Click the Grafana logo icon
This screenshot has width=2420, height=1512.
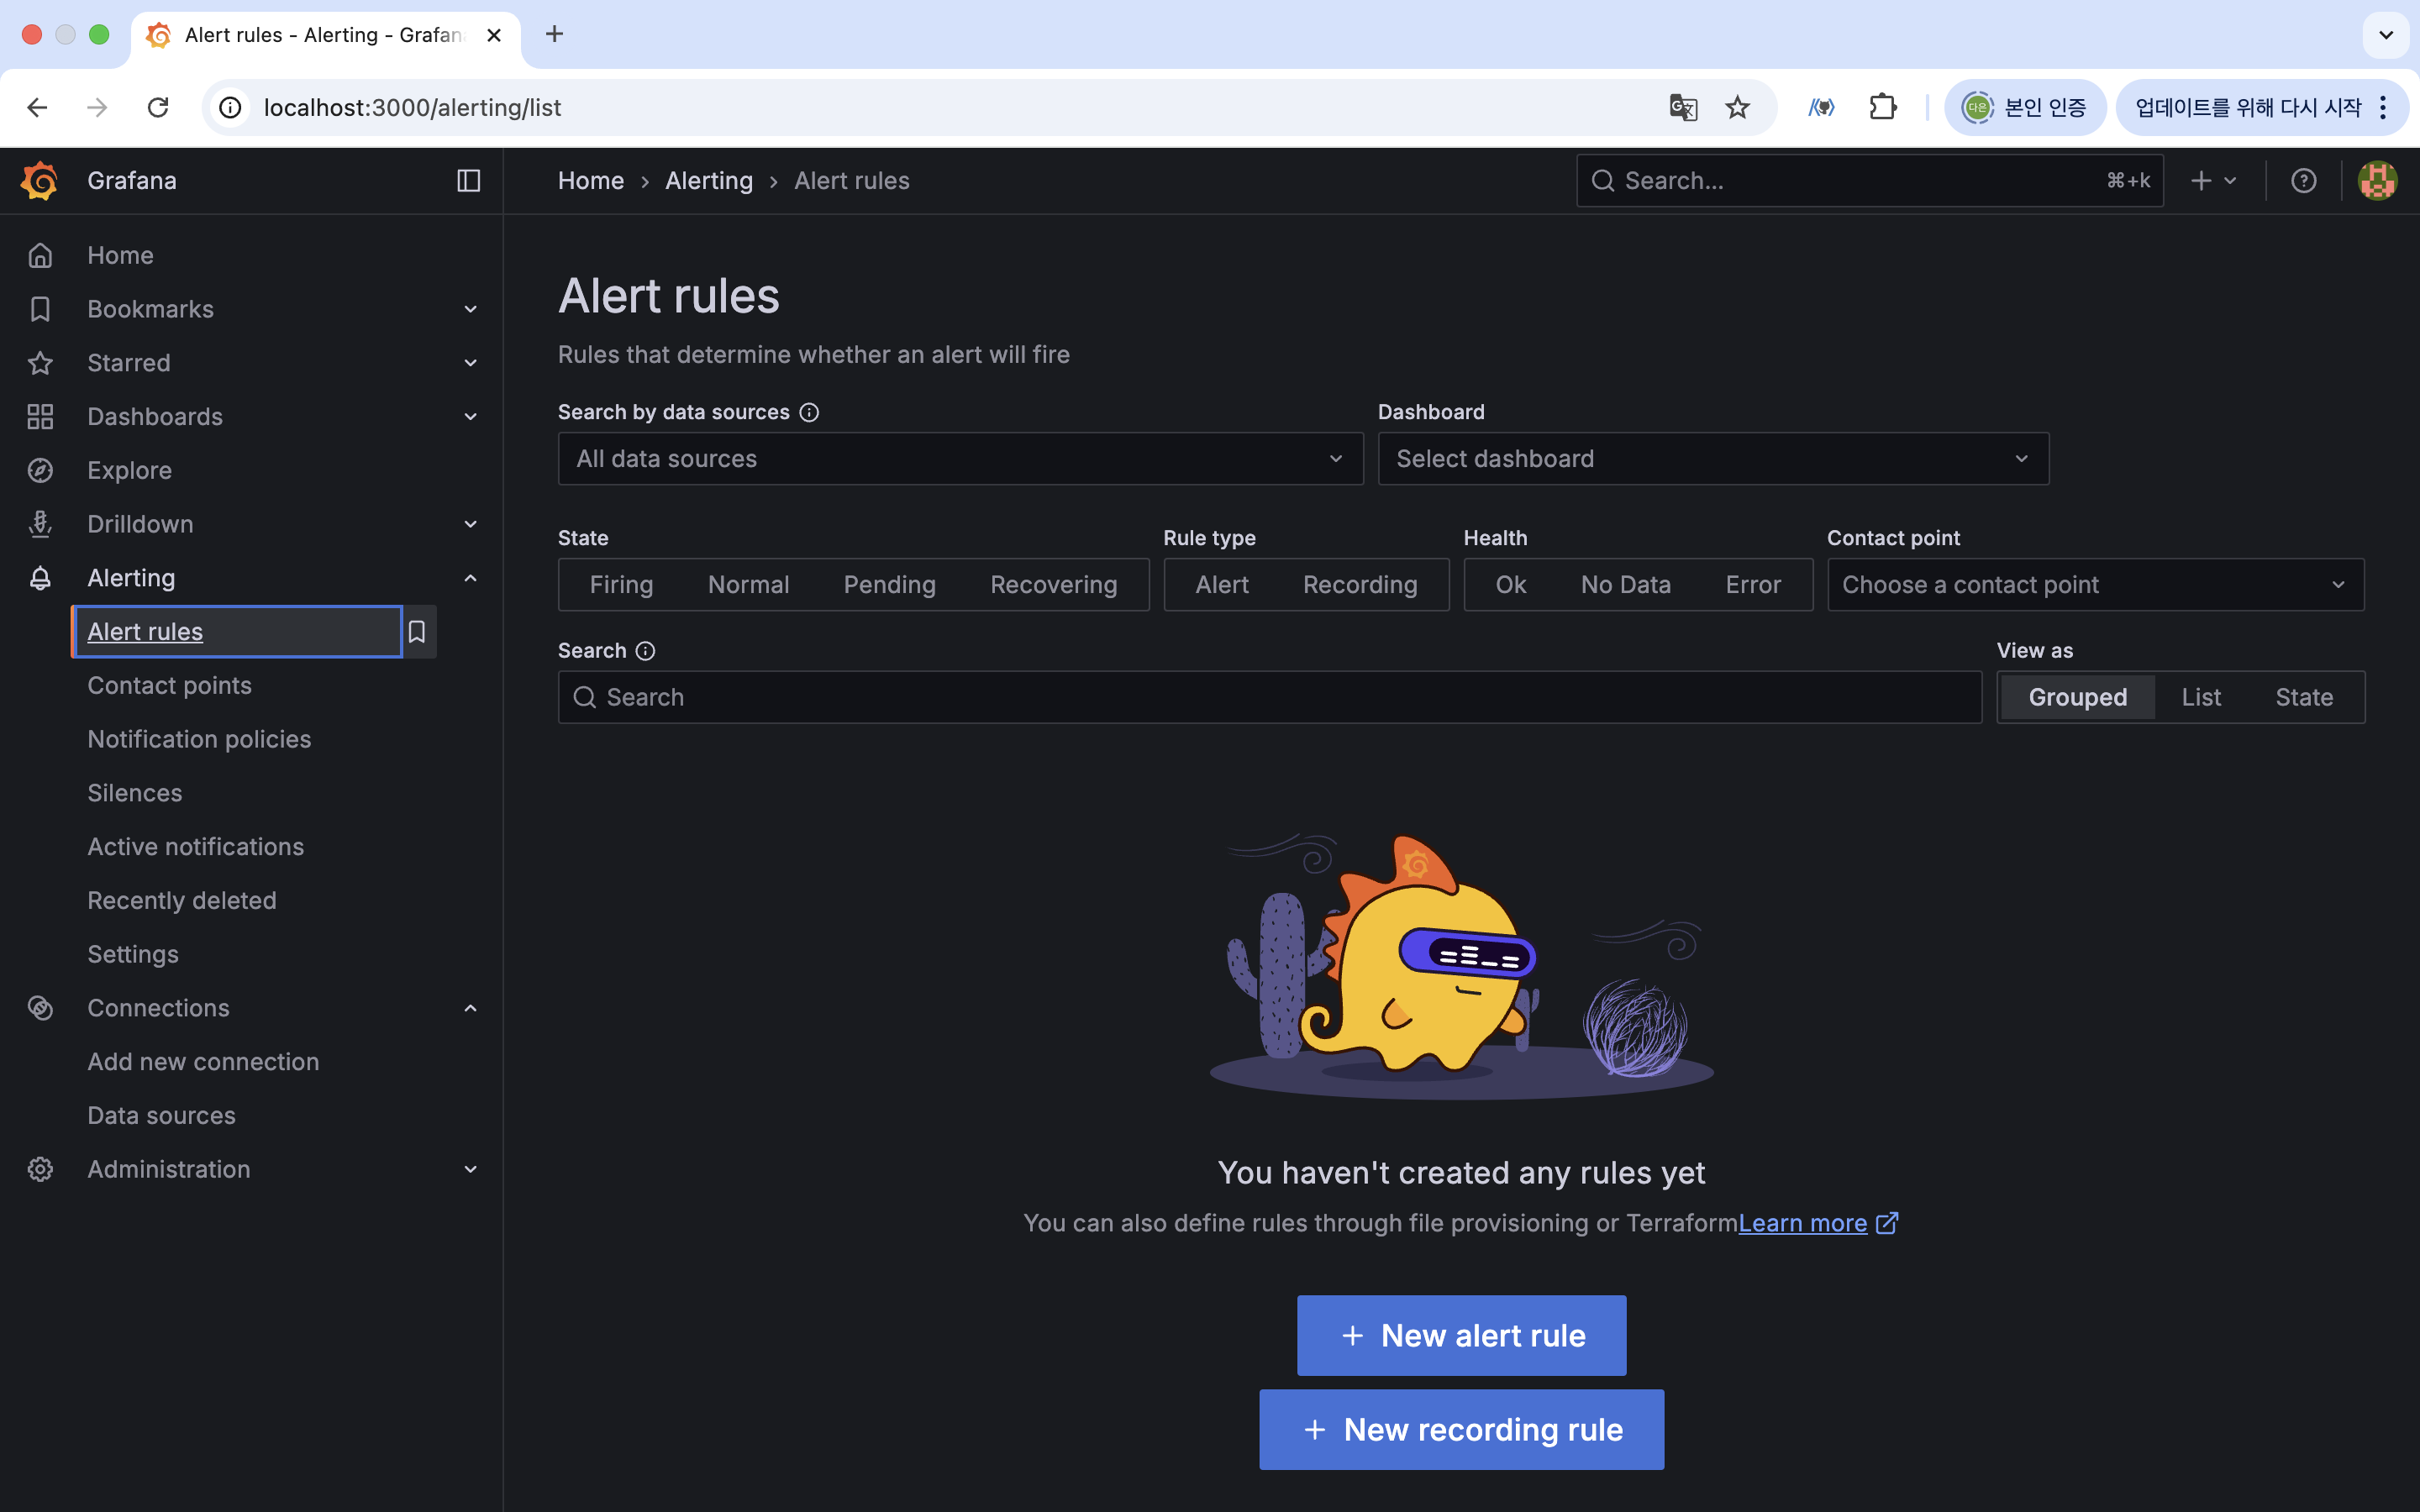click(x=40, y=181)
